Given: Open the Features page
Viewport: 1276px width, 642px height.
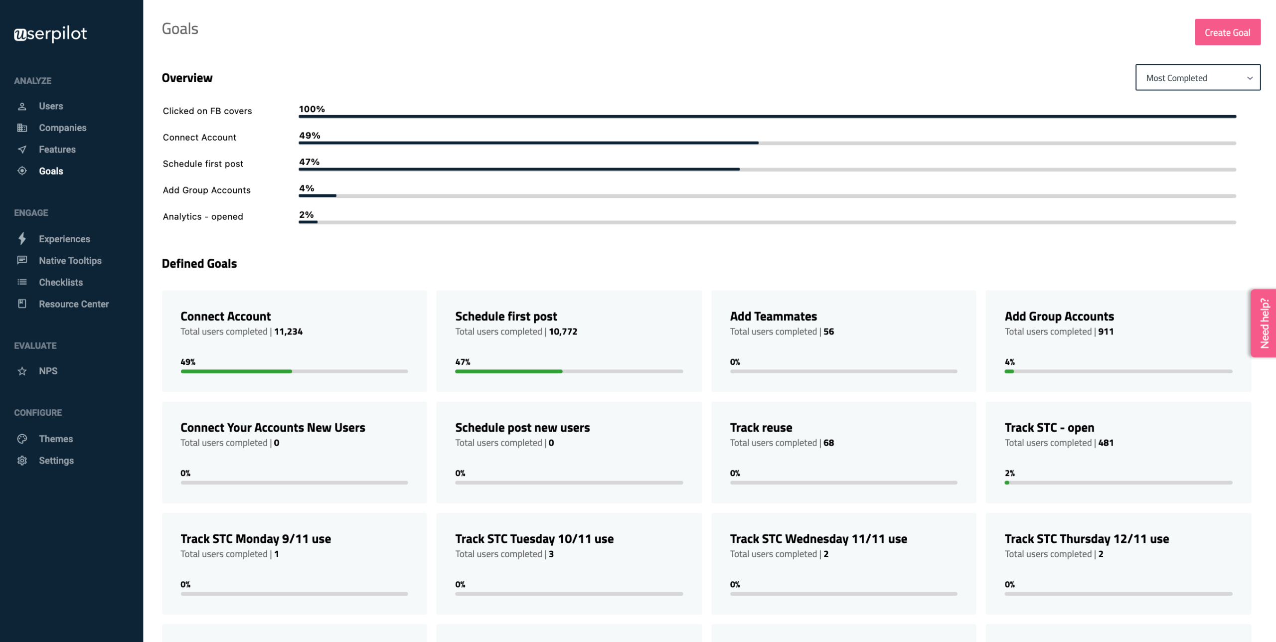Looking at the screenshot, I should click(57, 150).
